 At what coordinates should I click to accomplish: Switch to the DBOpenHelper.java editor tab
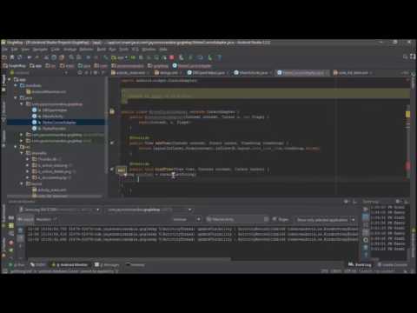tap(208, 73)
